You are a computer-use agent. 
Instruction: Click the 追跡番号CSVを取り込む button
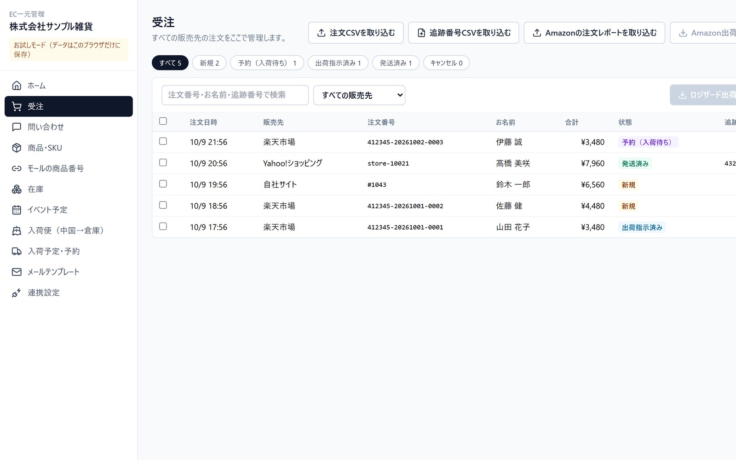click(x=464, y=33)
